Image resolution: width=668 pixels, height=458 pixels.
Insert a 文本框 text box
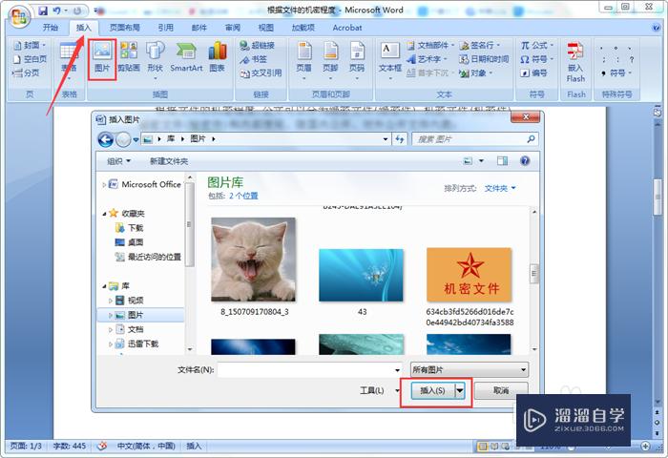pyautogui.click(x=389, y=60)
